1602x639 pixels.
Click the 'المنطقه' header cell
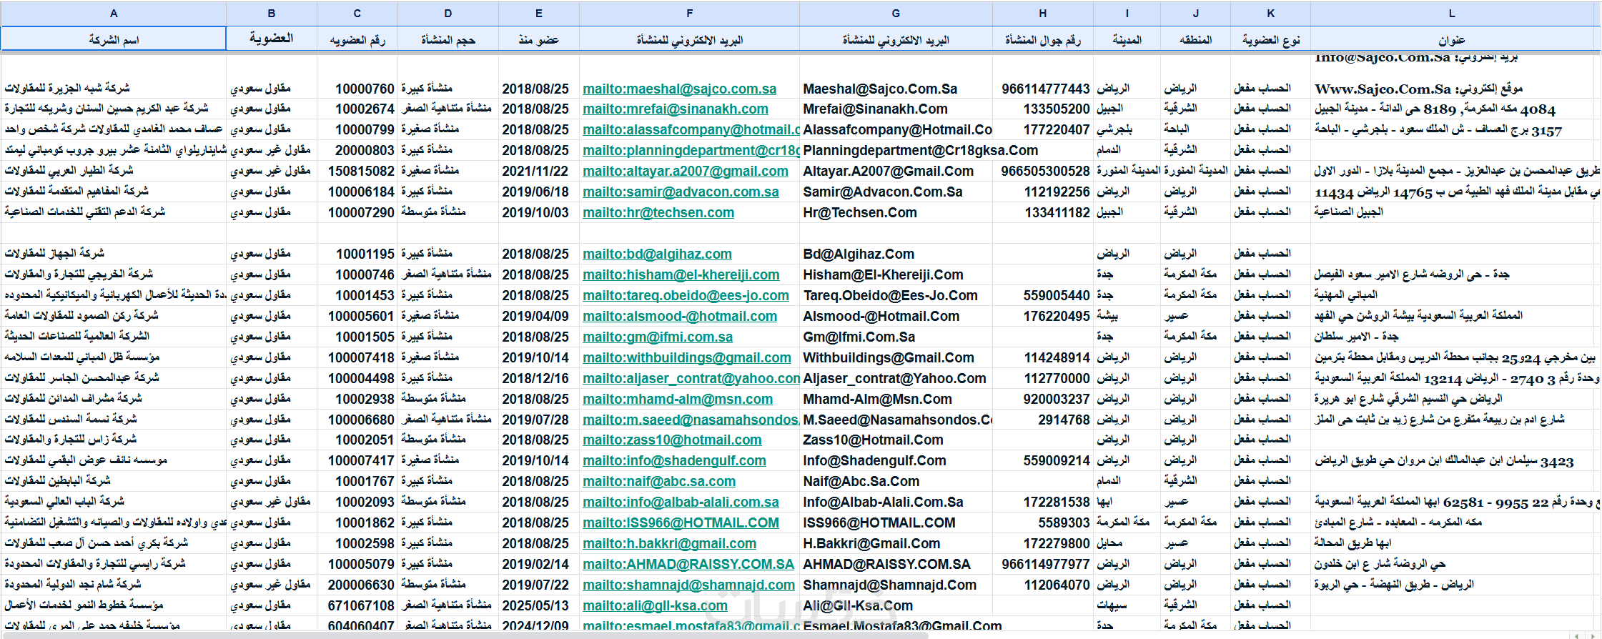click(1195, 40)
